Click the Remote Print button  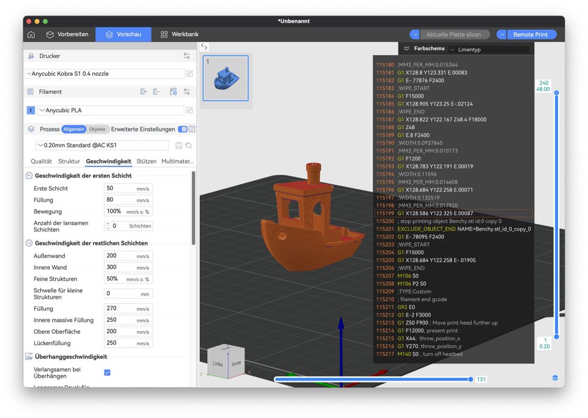(530, 34)
